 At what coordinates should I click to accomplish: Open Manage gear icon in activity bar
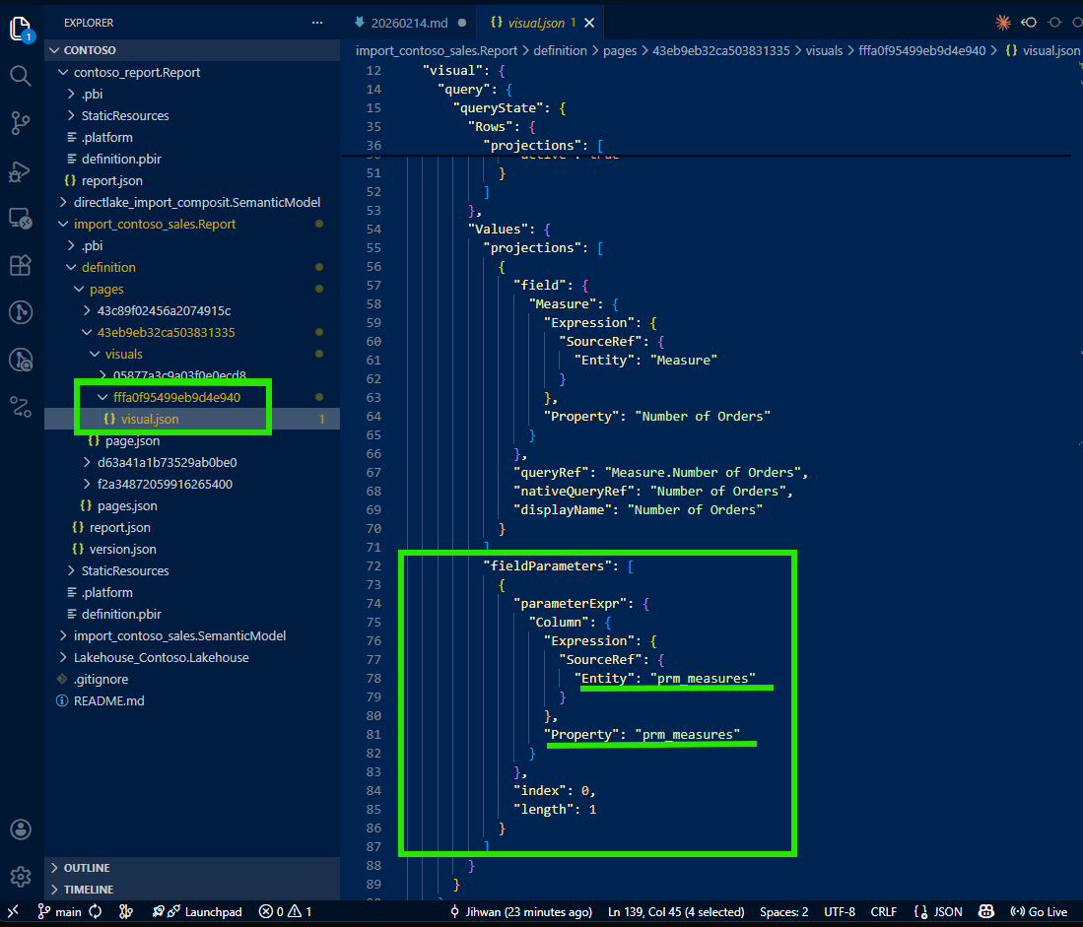tap(21, 876)
